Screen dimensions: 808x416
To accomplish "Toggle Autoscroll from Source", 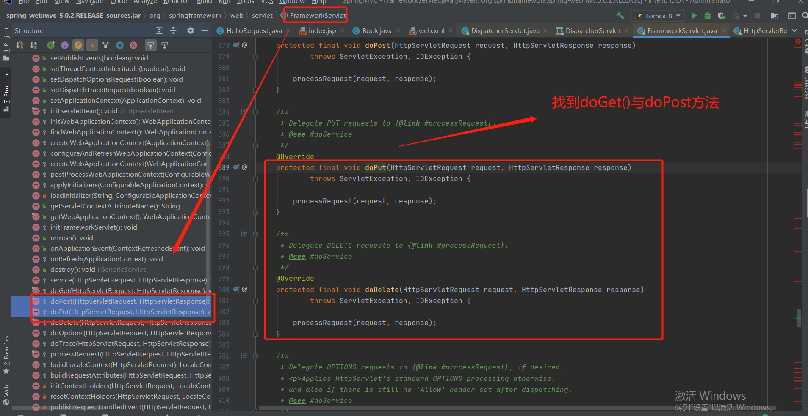I will (165, 45).
